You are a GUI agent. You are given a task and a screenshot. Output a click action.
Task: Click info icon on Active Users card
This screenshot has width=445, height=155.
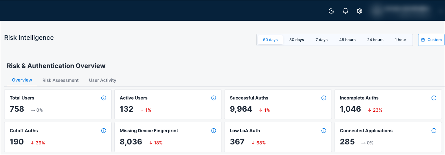coord(213,98)
